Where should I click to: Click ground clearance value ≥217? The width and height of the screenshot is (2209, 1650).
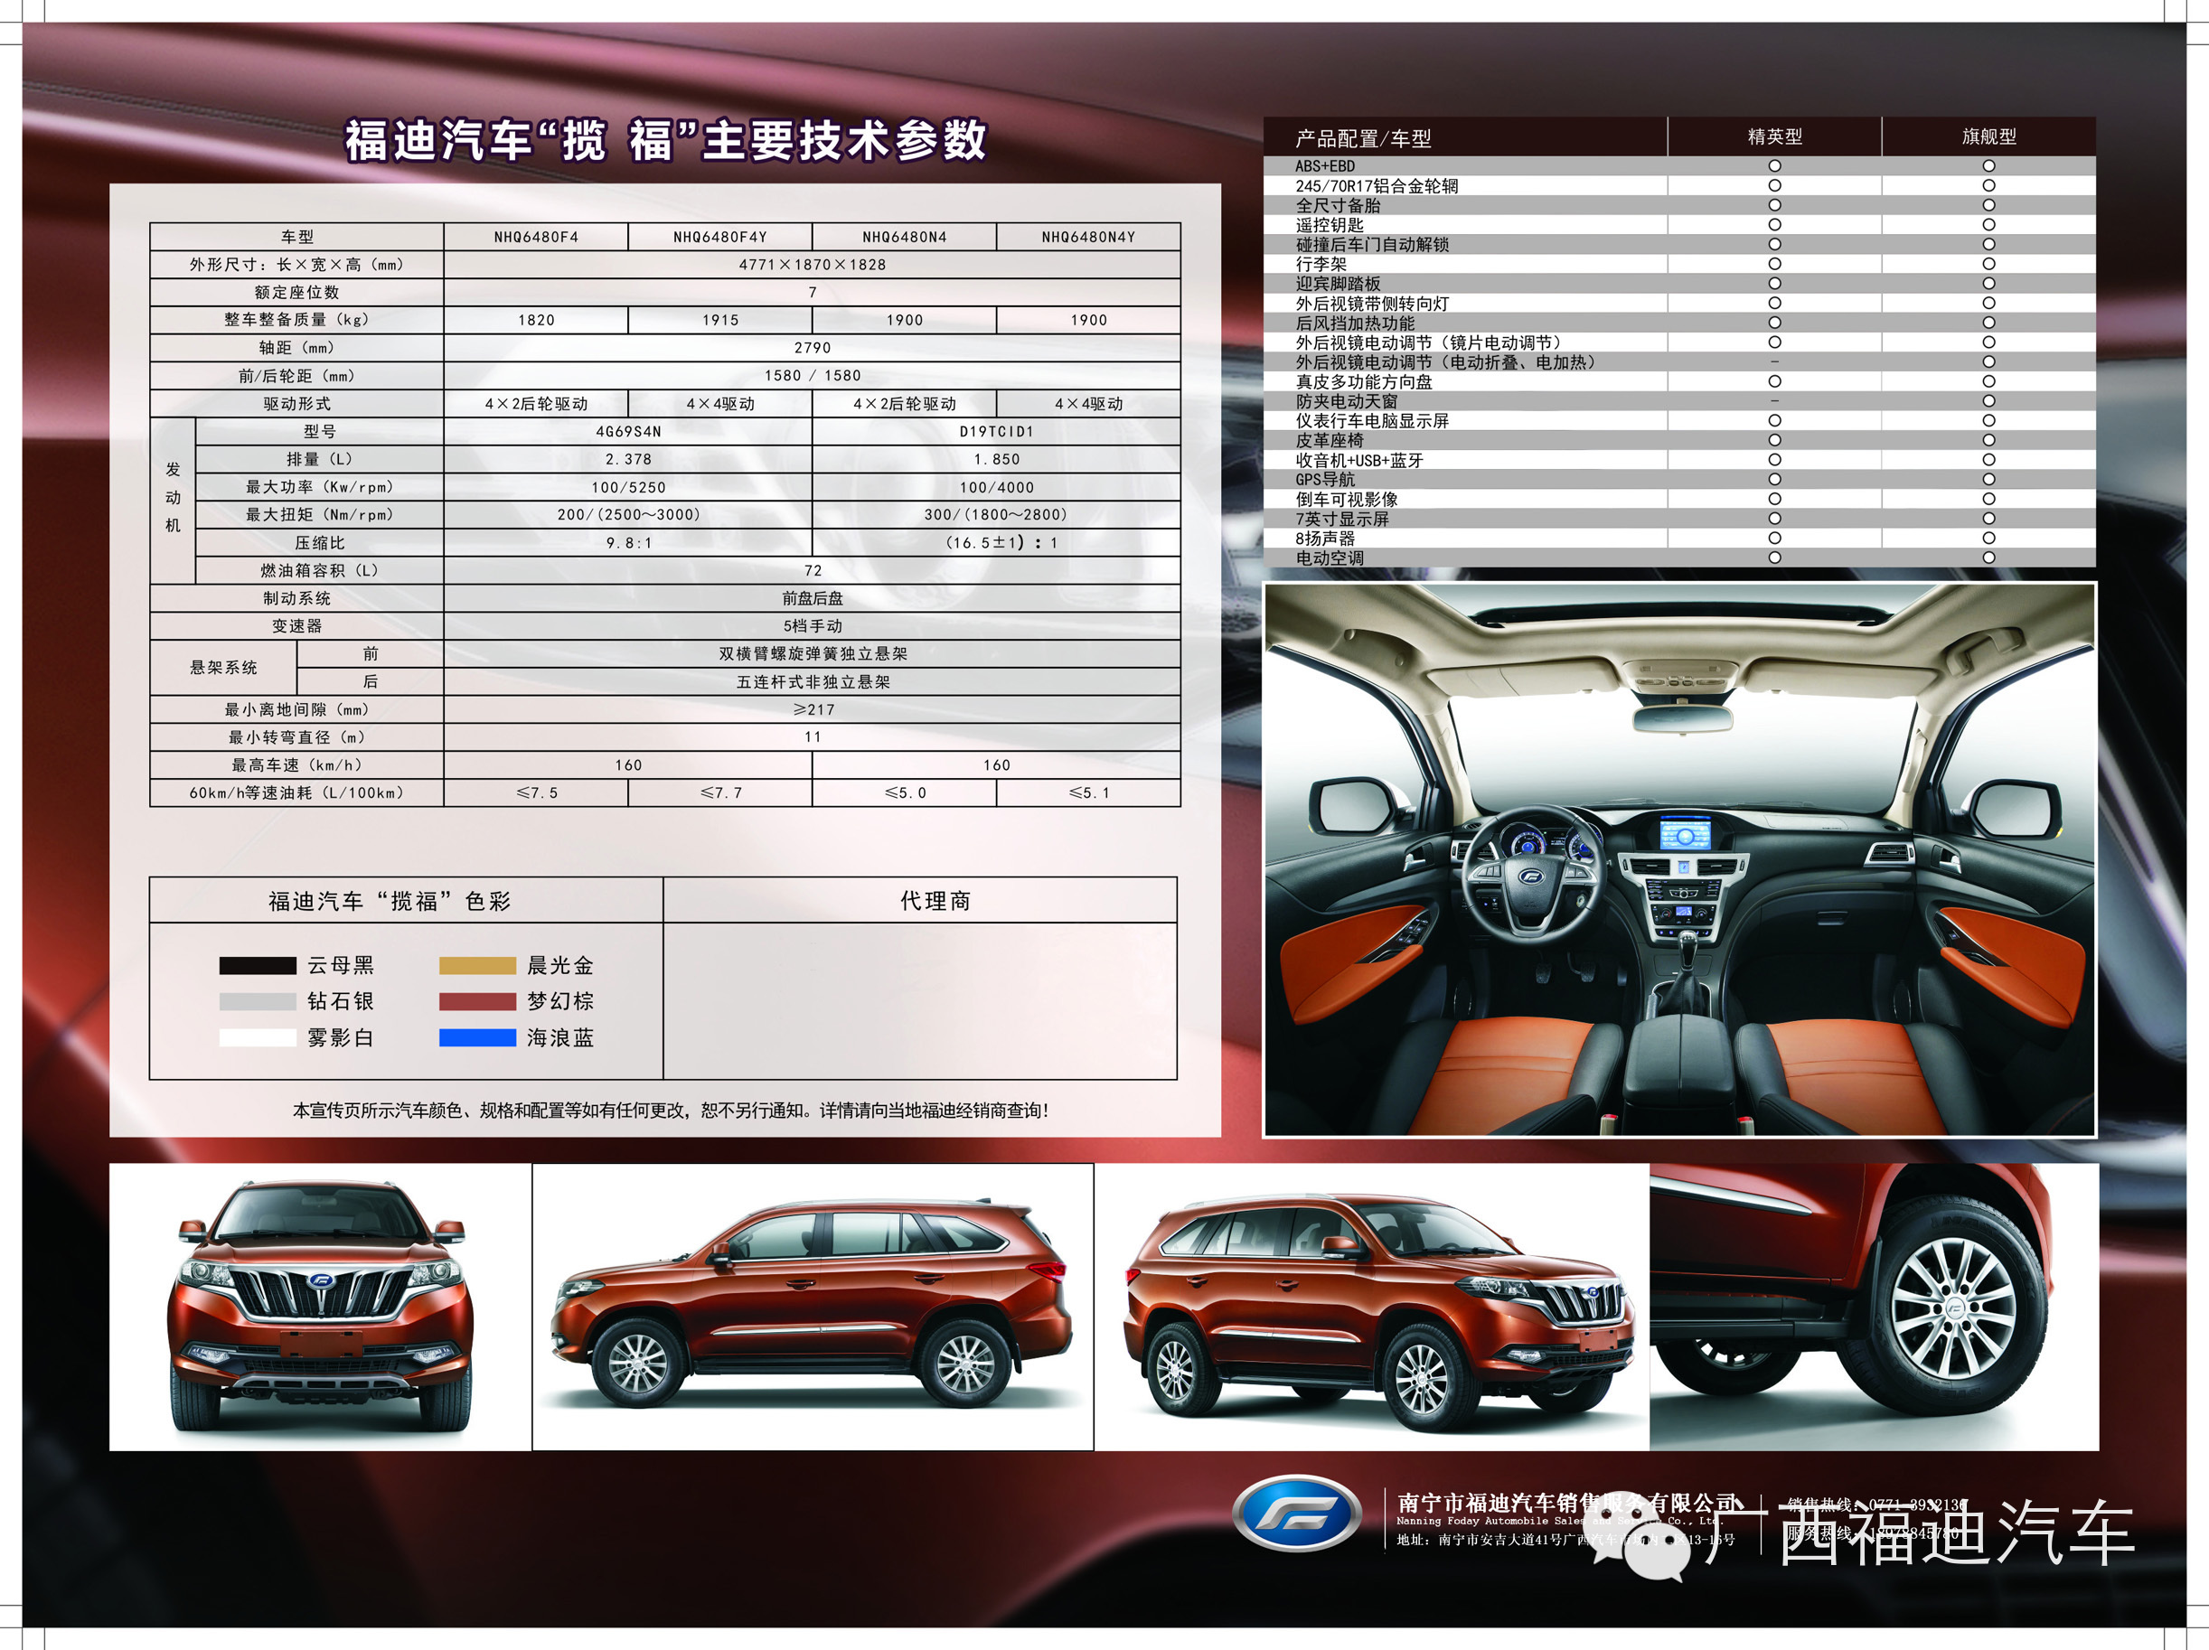point(813,709)
